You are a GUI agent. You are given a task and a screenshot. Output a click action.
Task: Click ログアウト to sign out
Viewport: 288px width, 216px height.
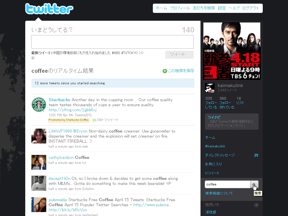click(250, 8)
